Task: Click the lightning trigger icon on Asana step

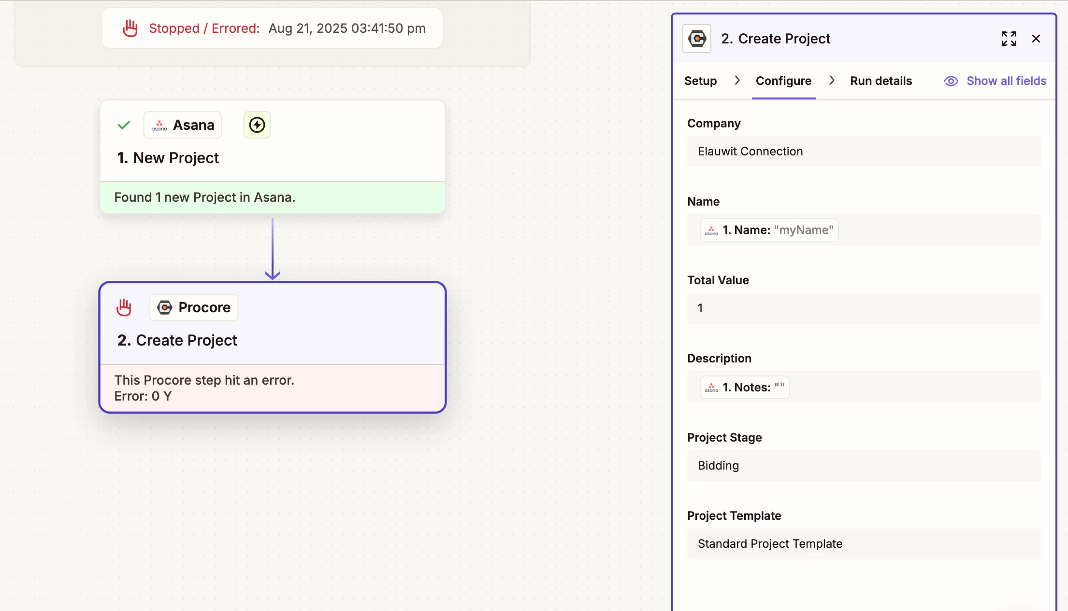Action: point(257,125)
